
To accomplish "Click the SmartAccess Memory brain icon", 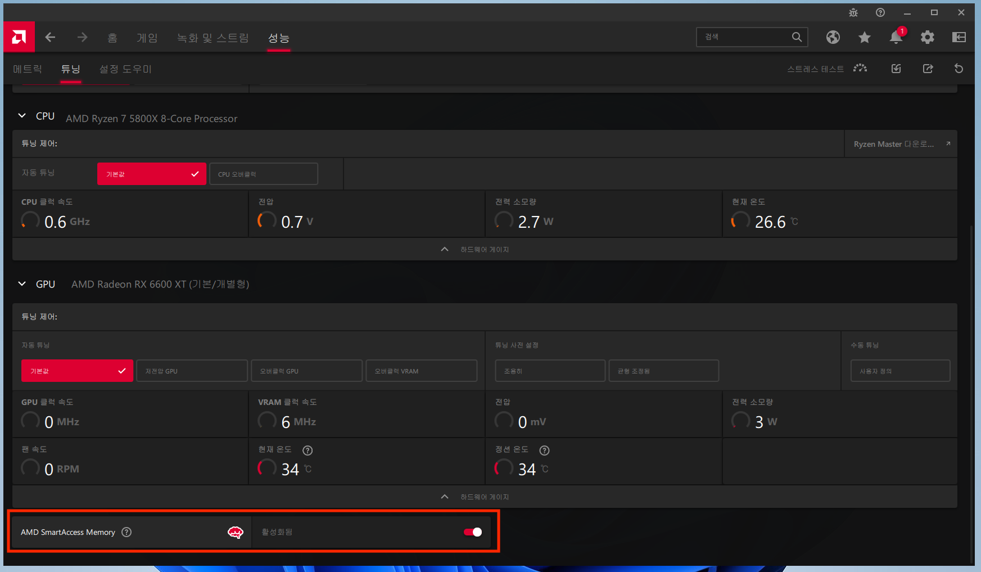I will point(236,532).
